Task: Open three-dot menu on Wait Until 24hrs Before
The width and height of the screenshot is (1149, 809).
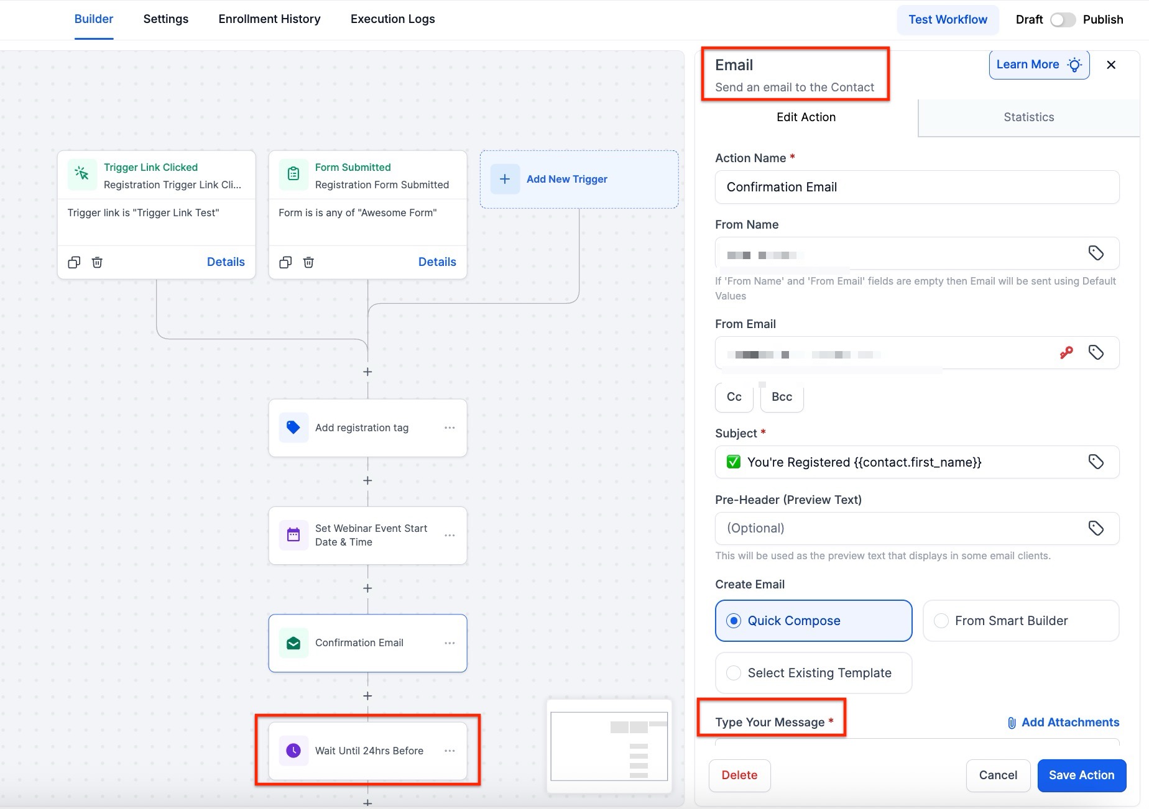Action: (x=450, y=751)
